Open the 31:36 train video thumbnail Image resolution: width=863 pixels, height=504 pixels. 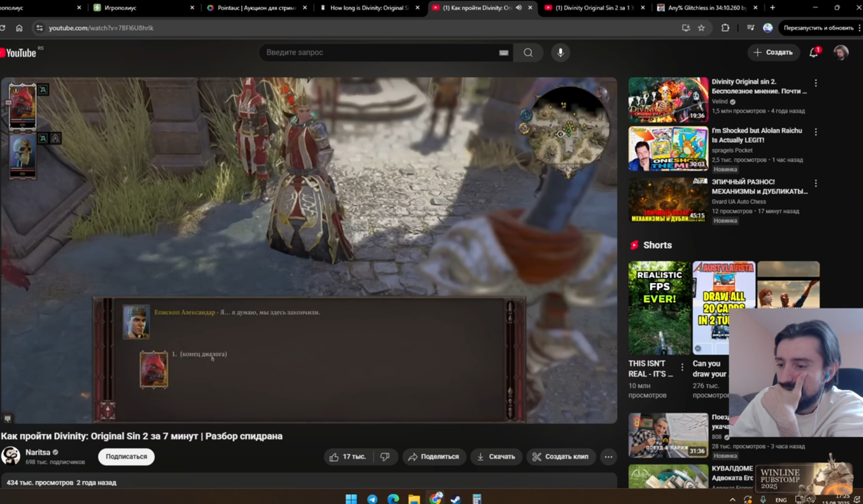[668, 435]
